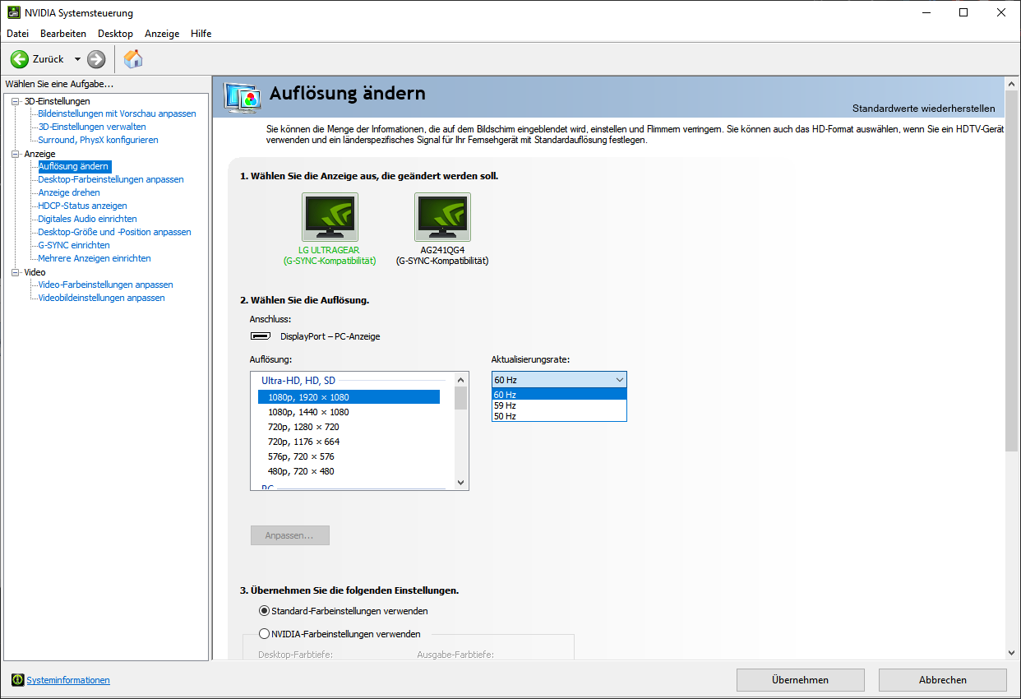Click the resolution list scroll up arrow
The height and width of the screenshot is (699, 1021).
pos(460,380)
